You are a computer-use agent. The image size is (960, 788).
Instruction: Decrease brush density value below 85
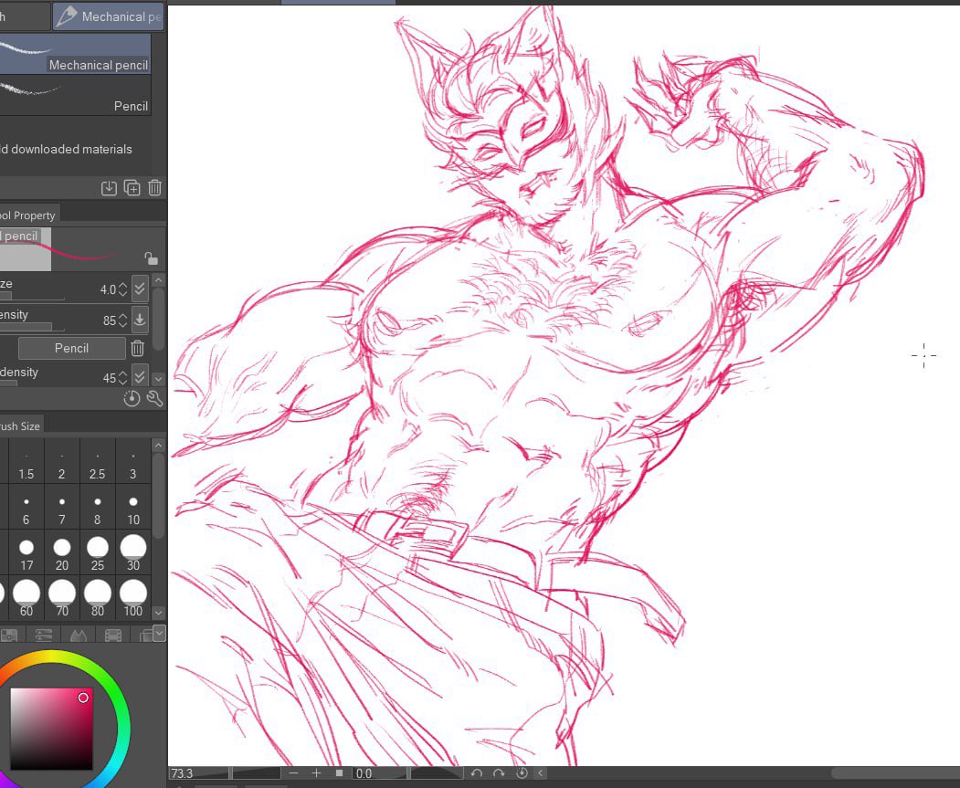point(123,325)
